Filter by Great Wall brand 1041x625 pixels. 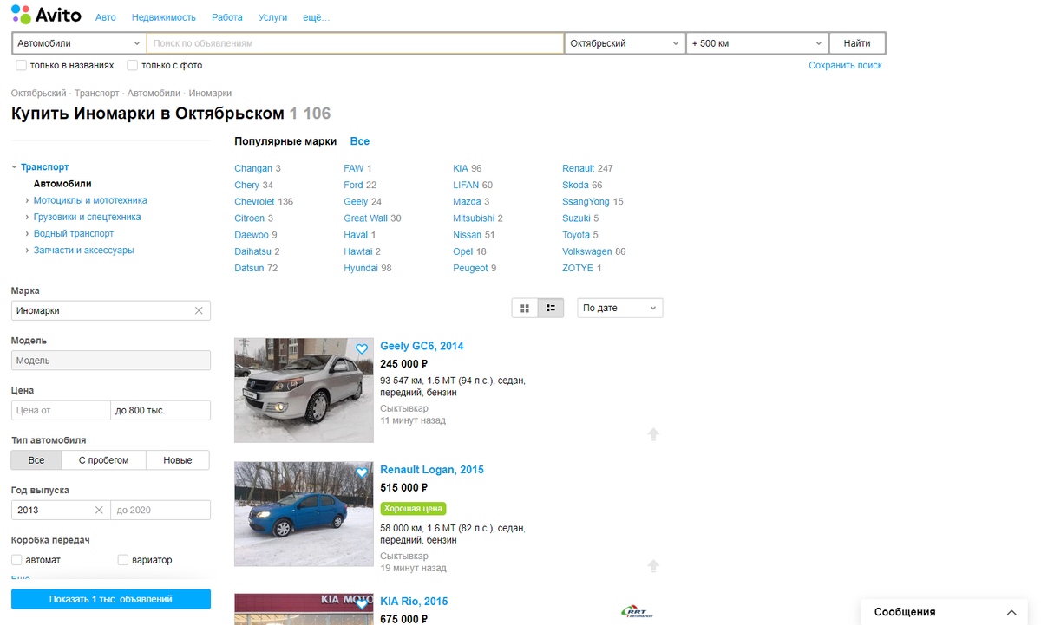(366, 218)
